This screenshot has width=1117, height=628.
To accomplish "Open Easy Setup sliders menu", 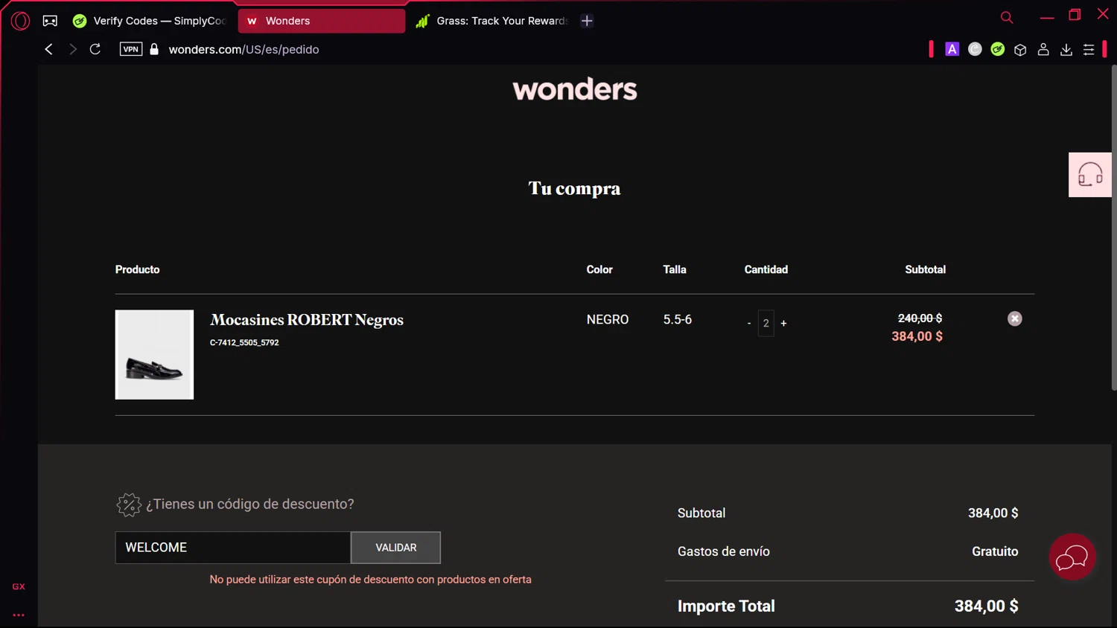I will pyautogui.click(x=1089, y=49).
